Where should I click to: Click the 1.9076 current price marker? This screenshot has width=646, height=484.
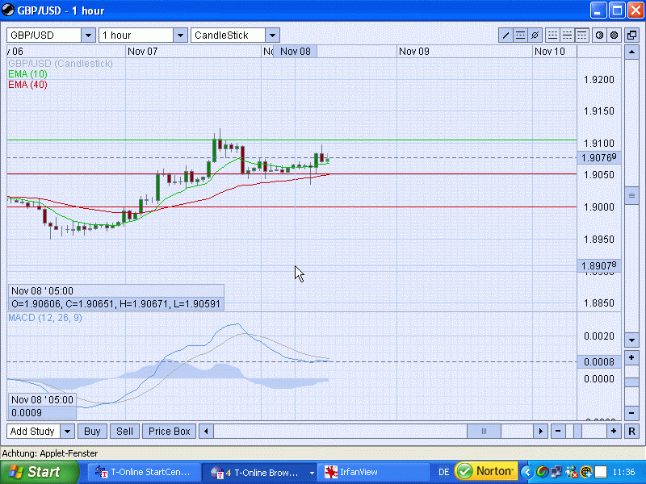point(599,157)
